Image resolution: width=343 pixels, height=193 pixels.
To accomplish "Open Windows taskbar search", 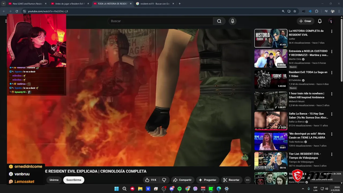I will coord(124,189).
